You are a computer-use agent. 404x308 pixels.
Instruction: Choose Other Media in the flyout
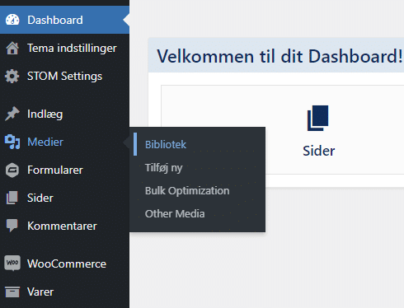click(x=175, y=213)
